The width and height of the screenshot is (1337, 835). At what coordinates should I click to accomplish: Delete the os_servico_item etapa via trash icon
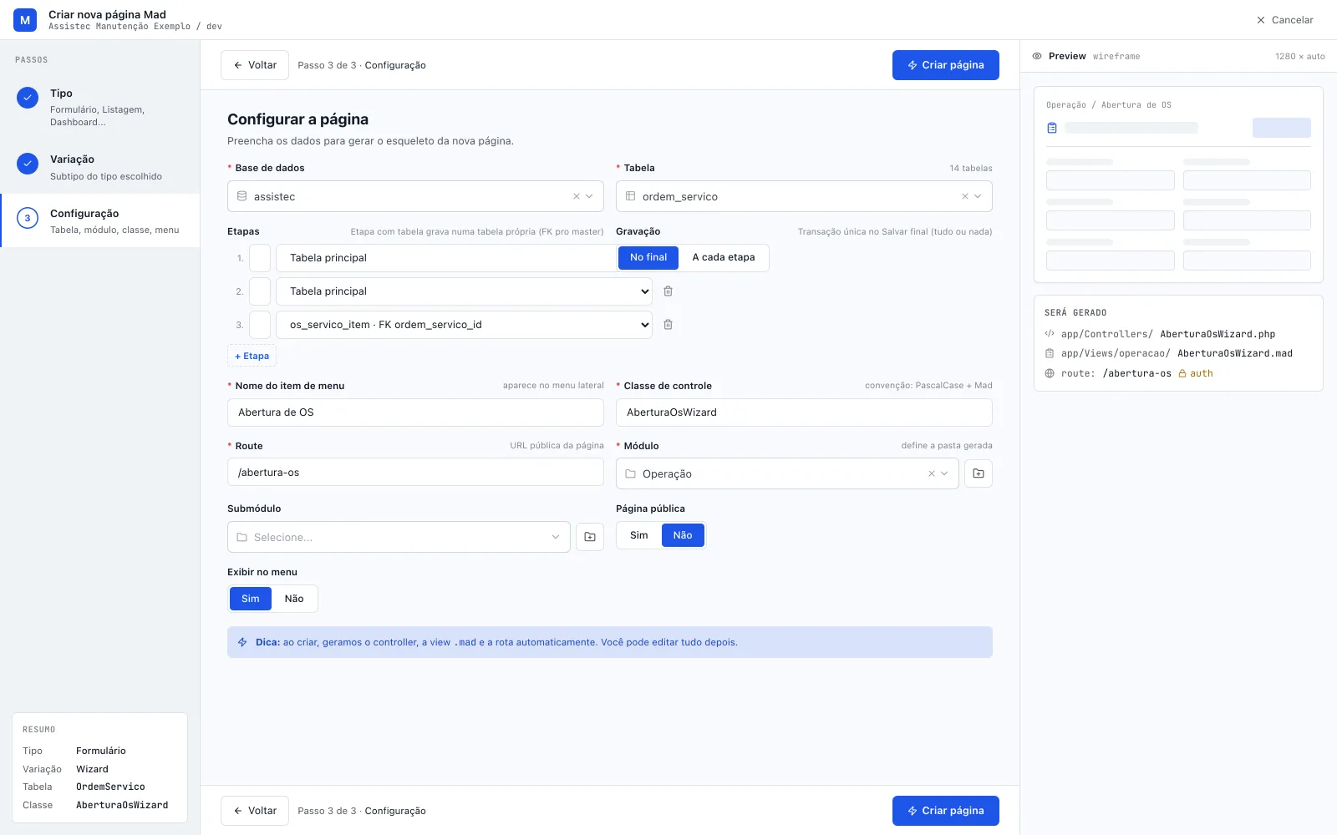668,325
